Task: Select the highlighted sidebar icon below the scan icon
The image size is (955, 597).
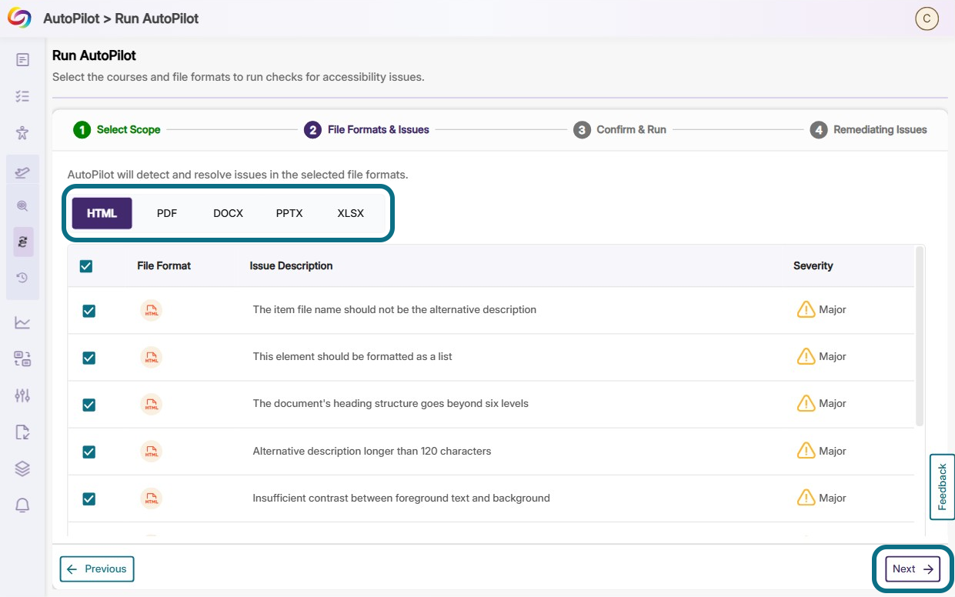Action: pos(23,242)
